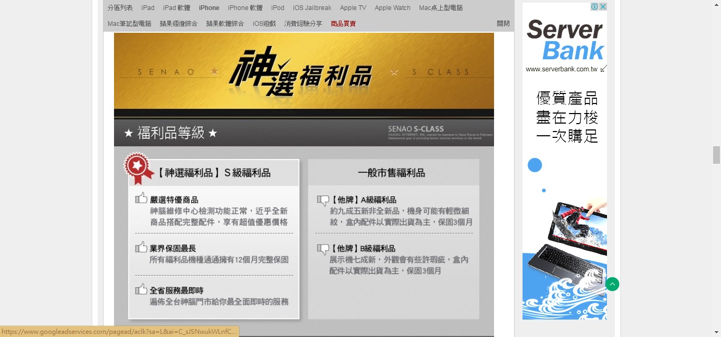Go to the iOS Jailbreak section
This screenshot has height=337, width=721.
312,8
